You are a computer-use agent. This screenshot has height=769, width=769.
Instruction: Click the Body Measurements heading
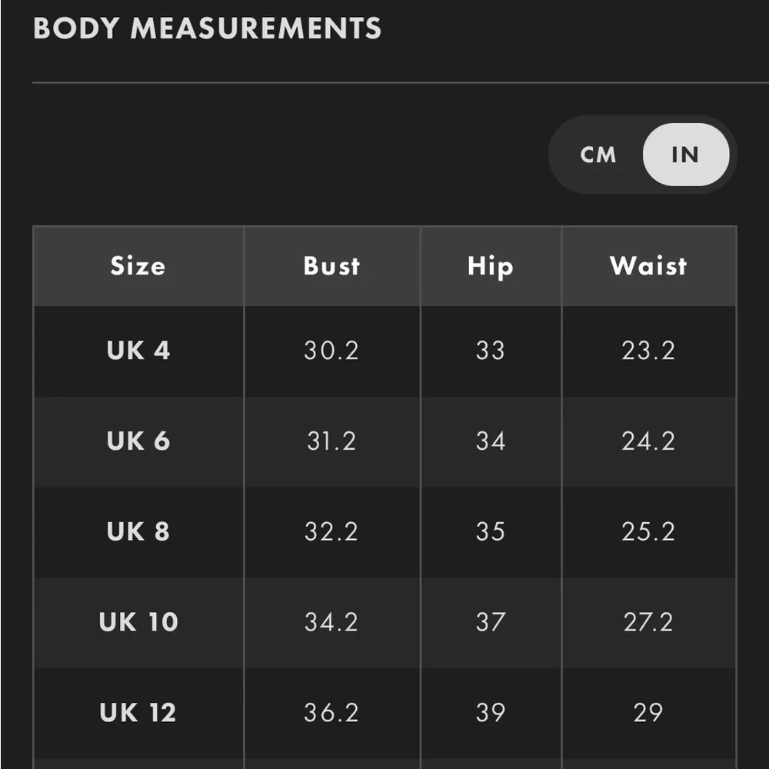pyautogui.click(x=208, y=29)
